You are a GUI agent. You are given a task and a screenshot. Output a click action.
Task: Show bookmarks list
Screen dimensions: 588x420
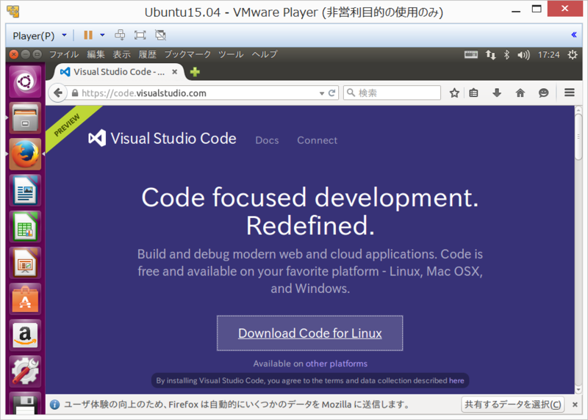click(x=473, y=93)
